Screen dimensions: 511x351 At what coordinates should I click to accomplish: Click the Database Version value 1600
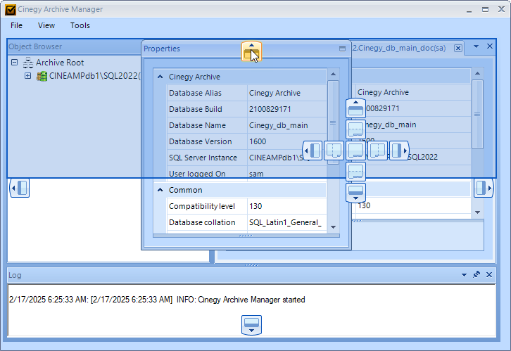click(x=258, y=141)
